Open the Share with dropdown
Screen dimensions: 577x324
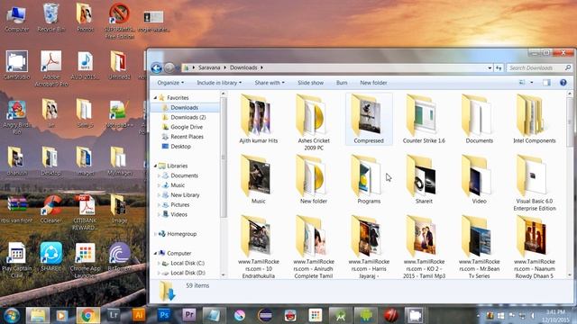point(270,83)
